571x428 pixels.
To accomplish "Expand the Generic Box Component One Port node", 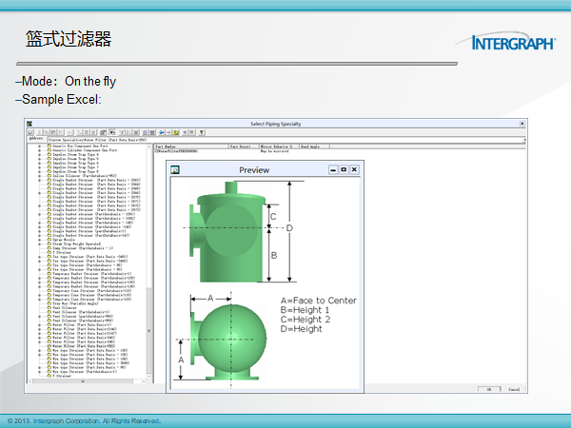I will 39,146.
